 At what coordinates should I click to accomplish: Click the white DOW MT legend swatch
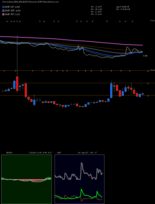[x=3, y=11]
